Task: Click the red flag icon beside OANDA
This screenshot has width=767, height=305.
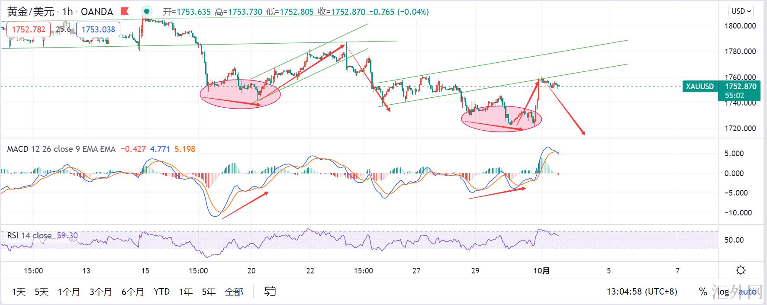Action: click(x=125, y=12)
